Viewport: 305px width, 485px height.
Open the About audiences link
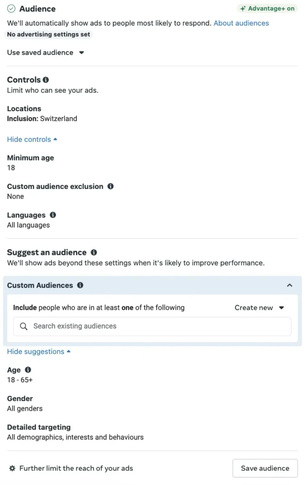coord(241,23)
